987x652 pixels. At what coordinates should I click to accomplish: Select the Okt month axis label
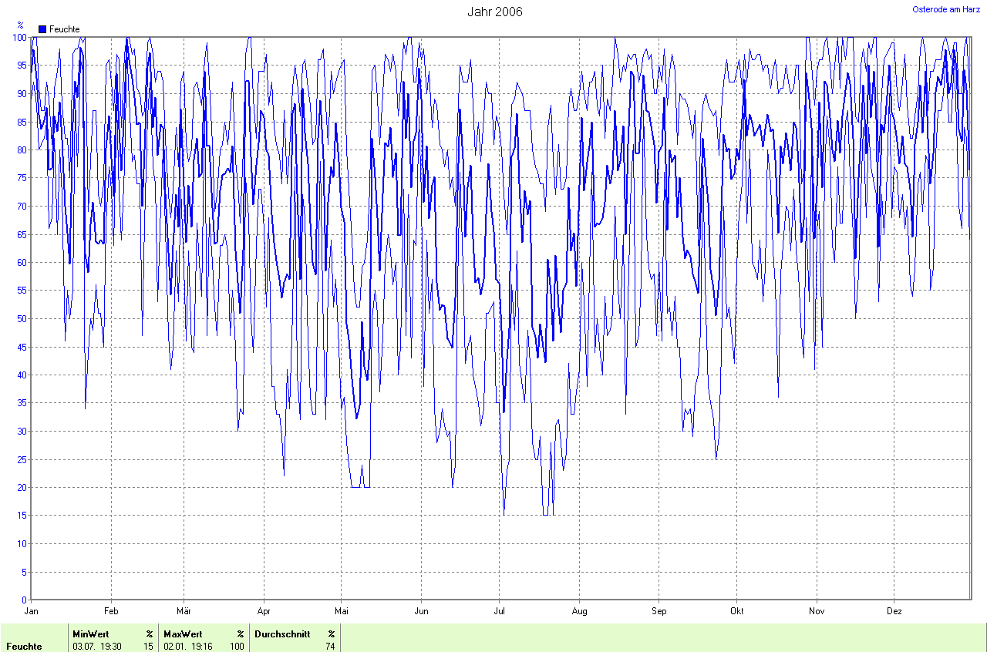737,611
